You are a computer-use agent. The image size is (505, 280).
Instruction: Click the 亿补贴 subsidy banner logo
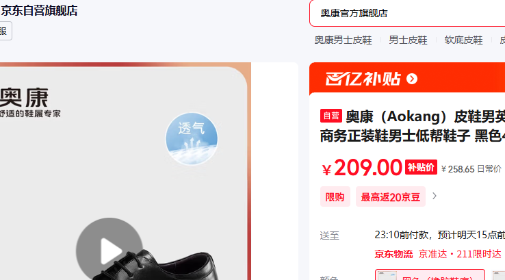coord(363,79)
